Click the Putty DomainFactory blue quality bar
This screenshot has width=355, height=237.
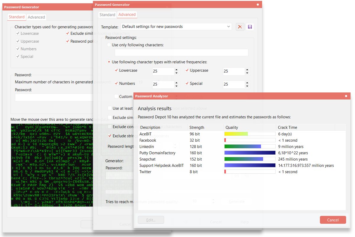(250, 153)
